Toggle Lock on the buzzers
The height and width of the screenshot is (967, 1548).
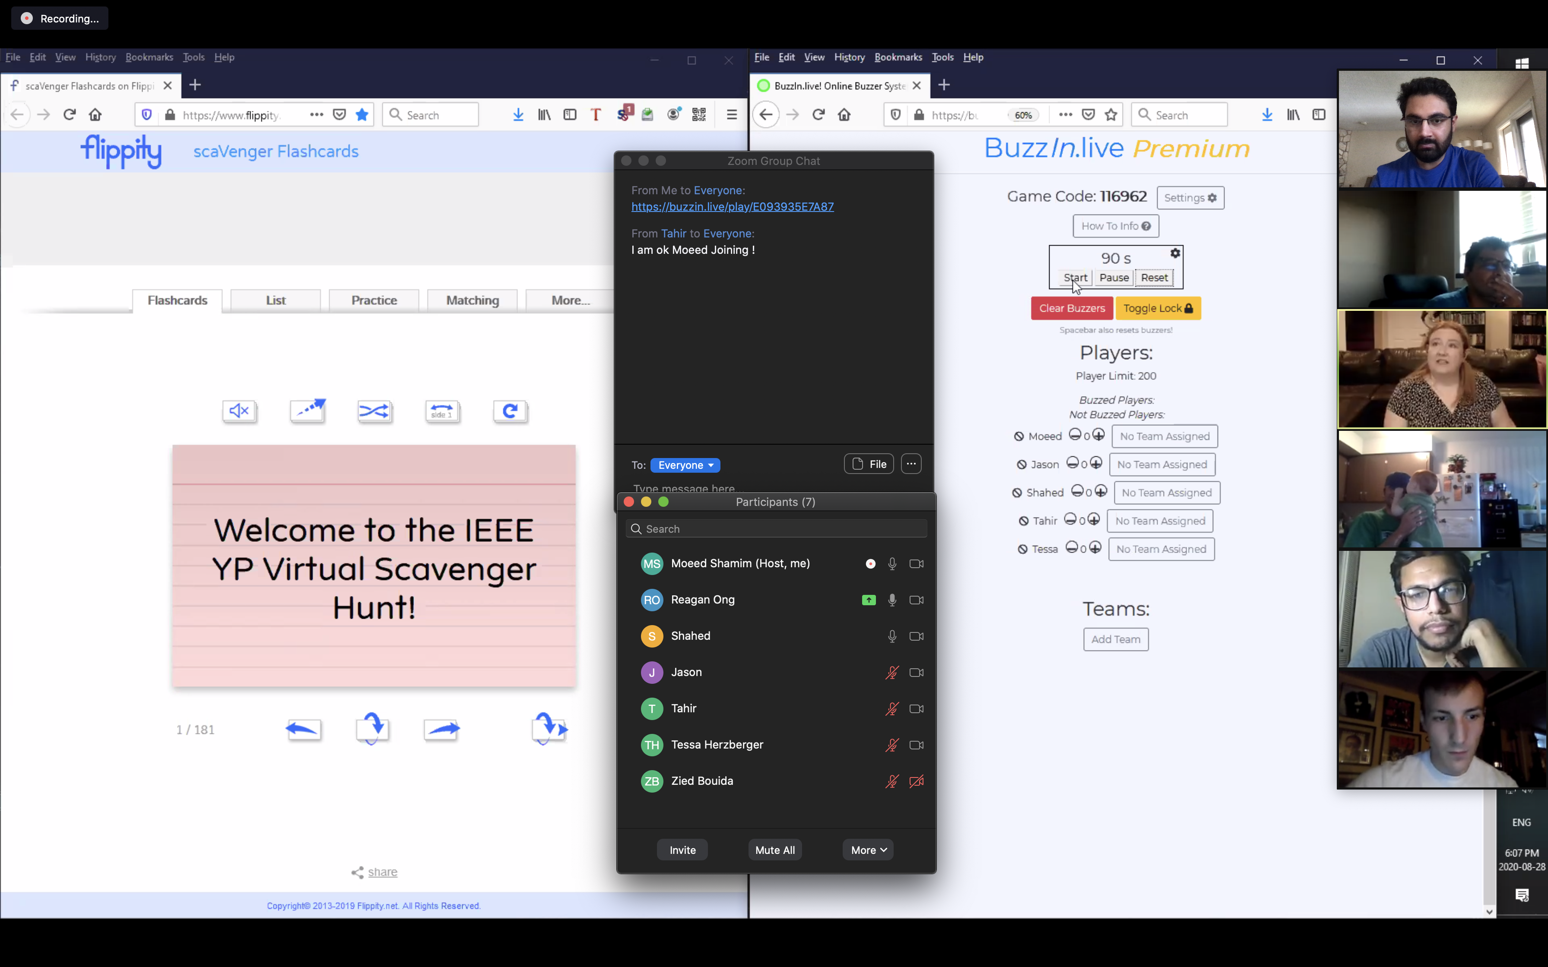tap(1158, 308)
